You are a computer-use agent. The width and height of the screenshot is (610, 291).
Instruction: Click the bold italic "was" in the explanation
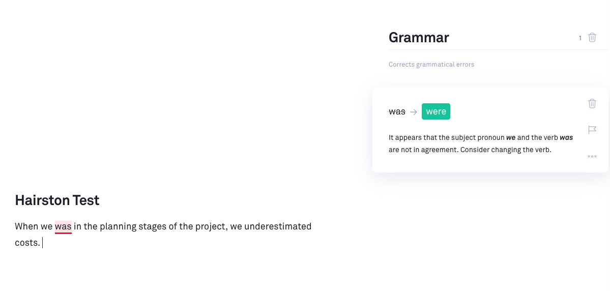[566, 138]
